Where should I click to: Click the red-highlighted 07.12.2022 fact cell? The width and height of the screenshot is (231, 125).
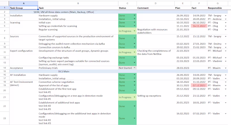[198, 85]
